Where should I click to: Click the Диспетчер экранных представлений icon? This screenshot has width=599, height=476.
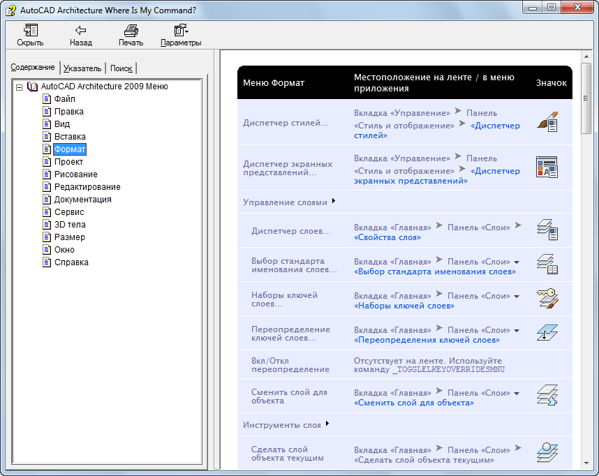tap(547, 167)
